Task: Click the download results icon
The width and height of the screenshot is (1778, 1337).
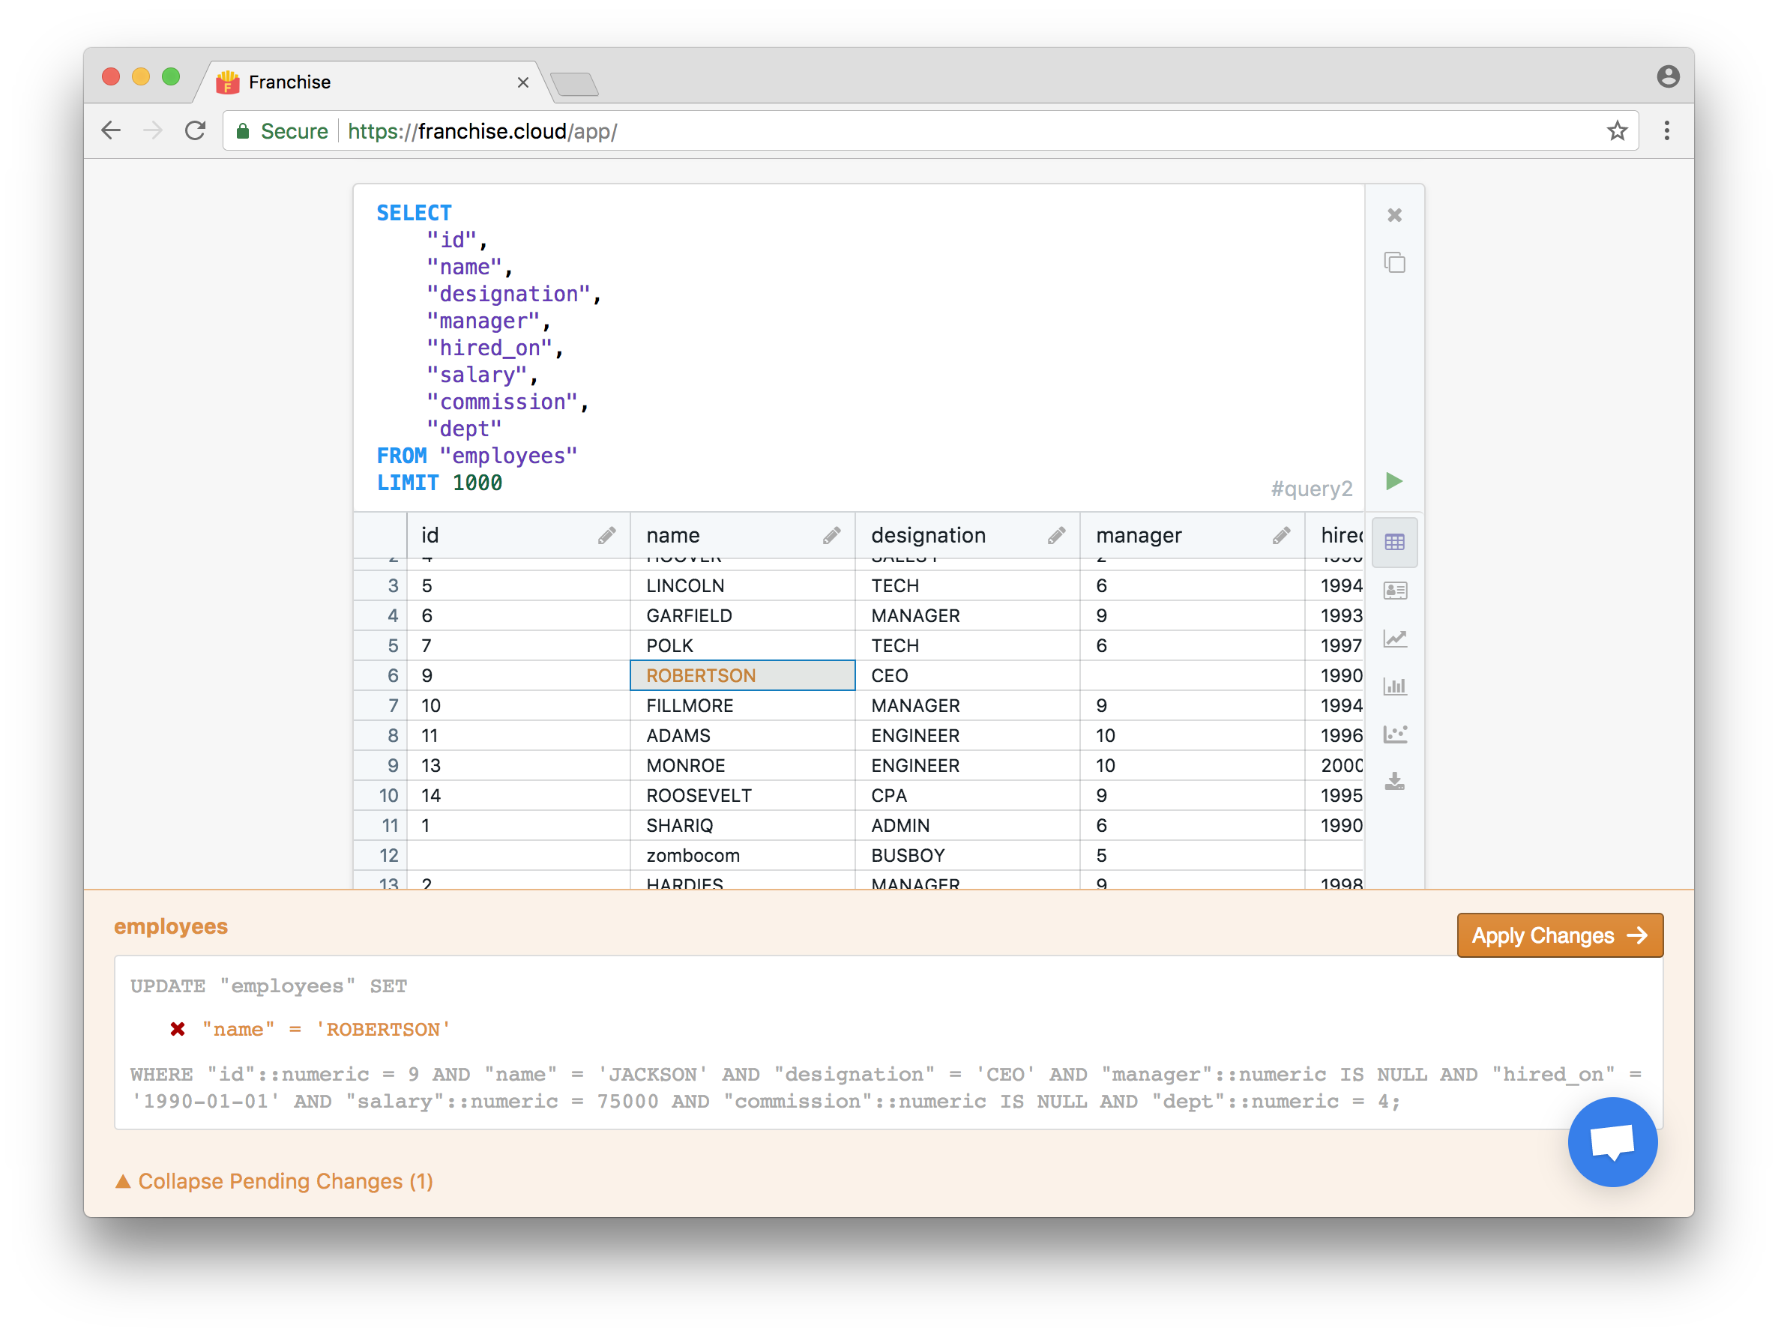Action: point(1394,782)
